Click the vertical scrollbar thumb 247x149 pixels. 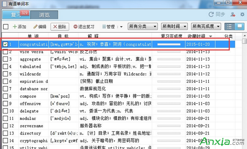[244, 41]
